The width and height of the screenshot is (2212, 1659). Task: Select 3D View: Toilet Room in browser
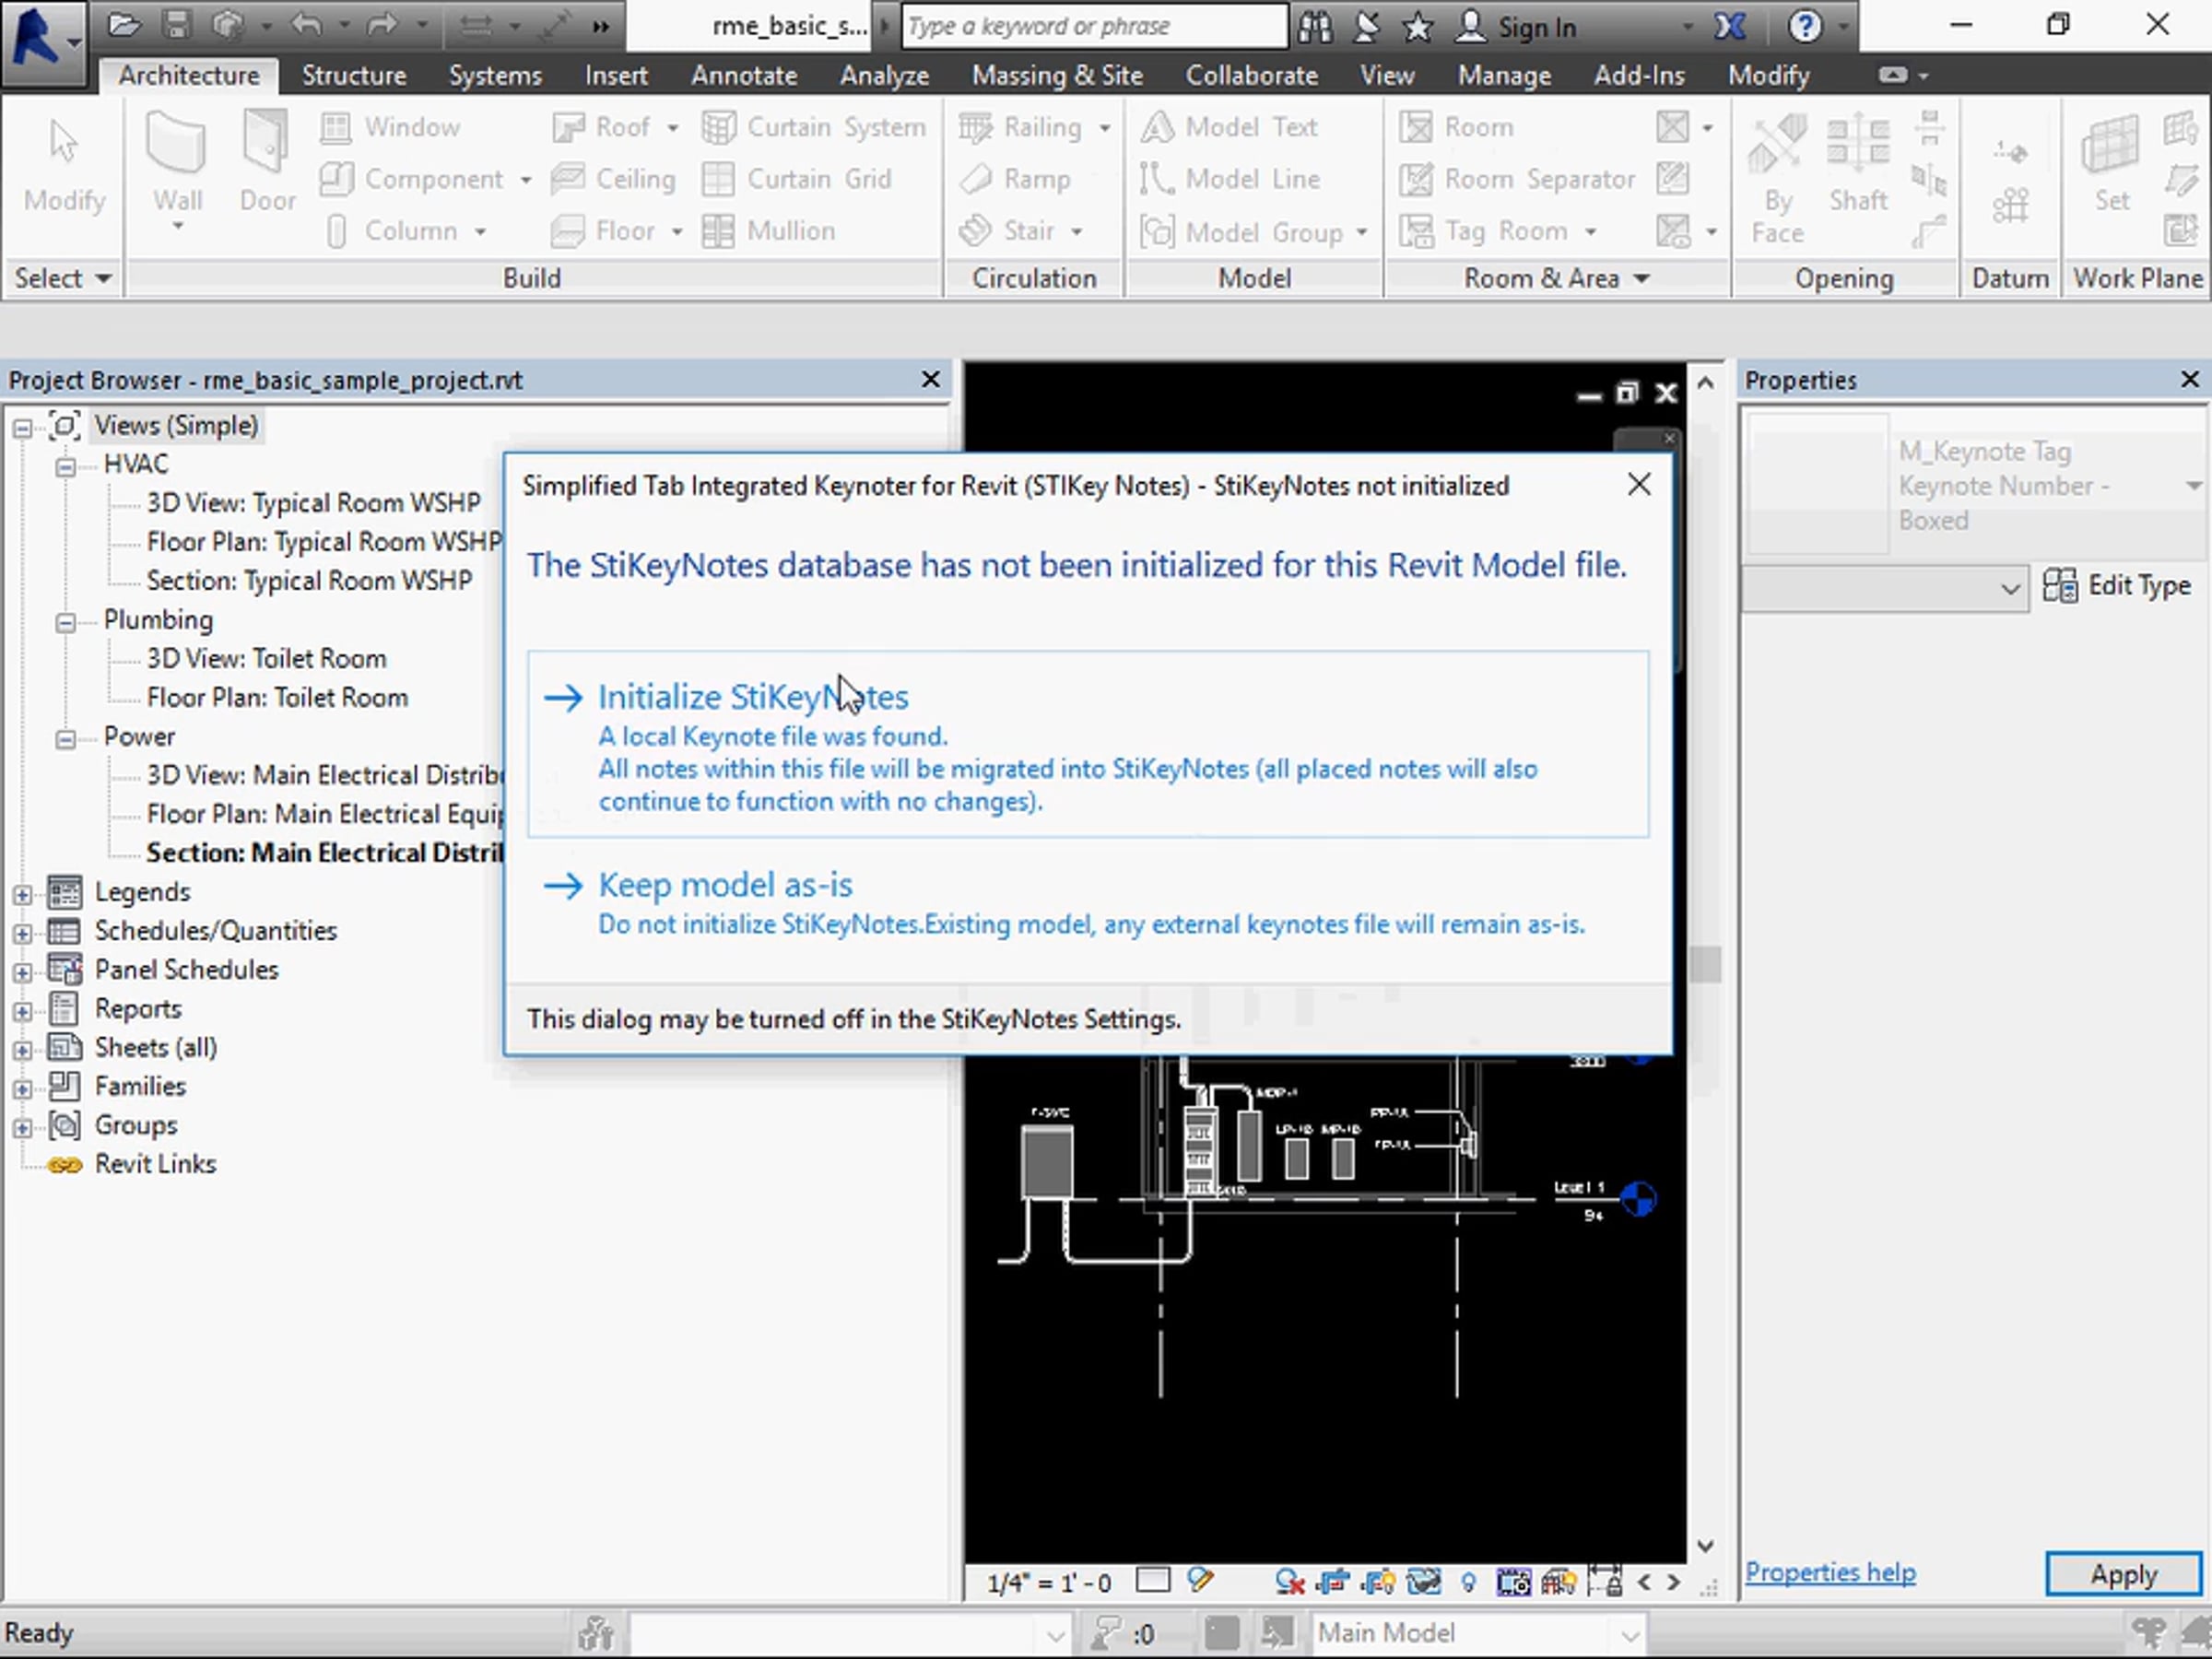(266, 659)
